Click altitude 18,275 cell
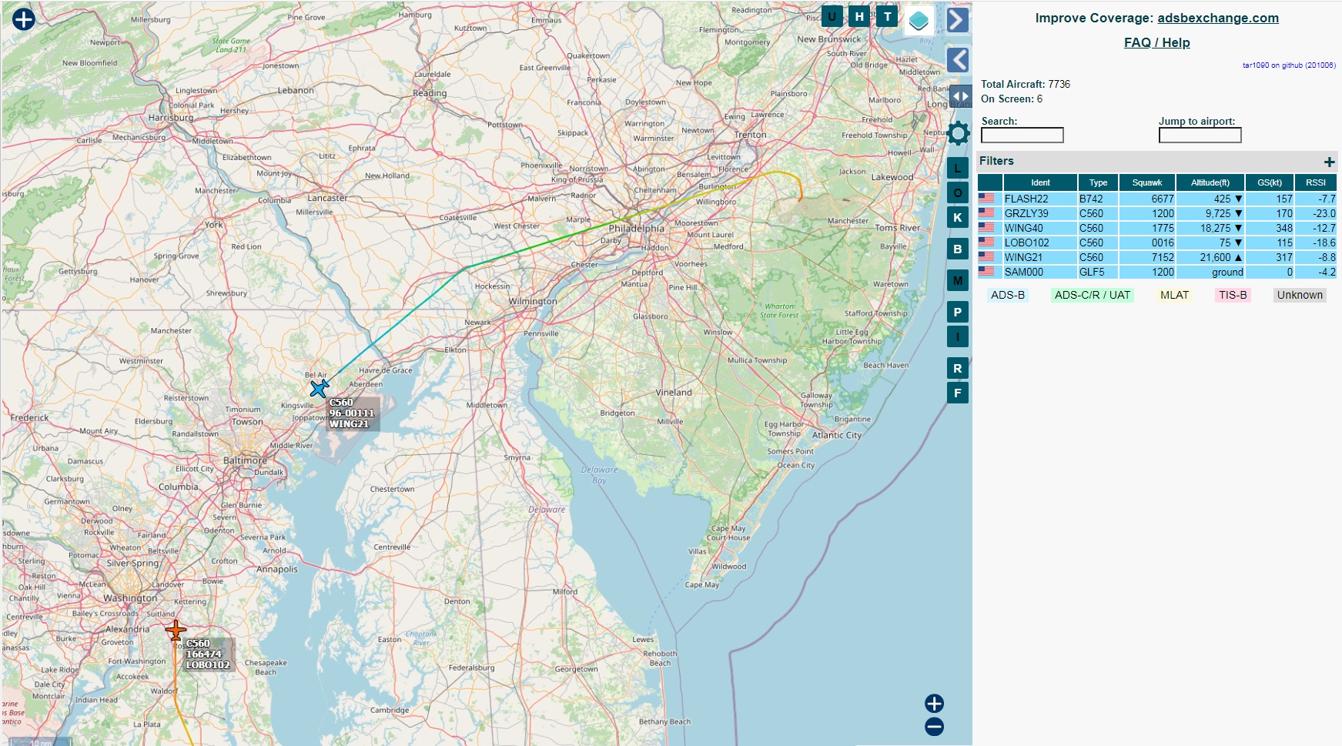Image resolution: width=1342 pixels, height=746 pixels. point(1210,228)
